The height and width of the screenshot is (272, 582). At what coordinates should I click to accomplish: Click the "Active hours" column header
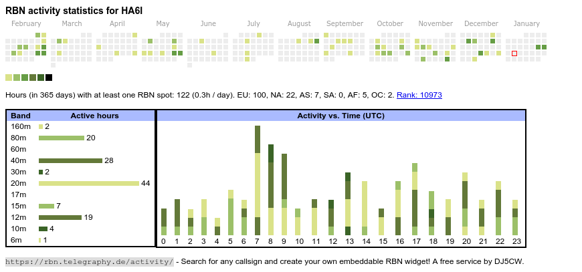[x=94, y=116]
